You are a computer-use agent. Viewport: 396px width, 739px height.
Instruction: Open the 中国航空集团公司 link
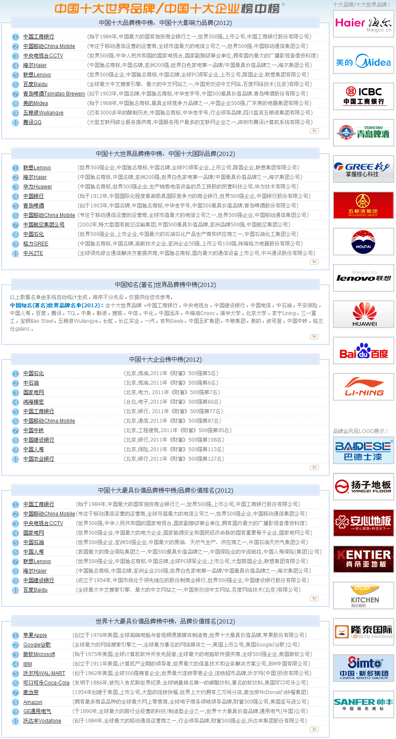point(44,225)
